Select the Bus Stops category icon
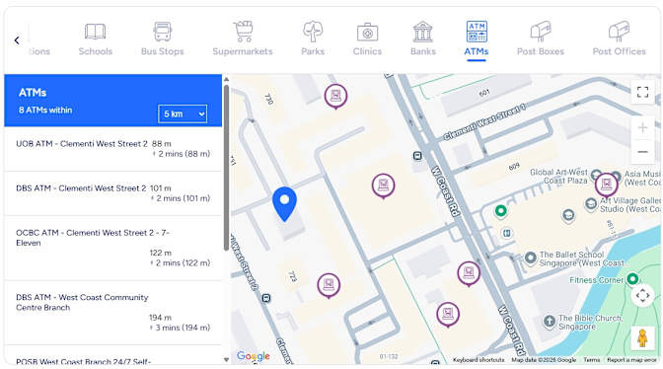Image resolution: width=663 pixels, height=369 pixels. coord(163,32)
